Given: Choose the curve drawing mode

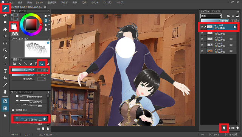Looking at the screenshot, I should 25,64.
